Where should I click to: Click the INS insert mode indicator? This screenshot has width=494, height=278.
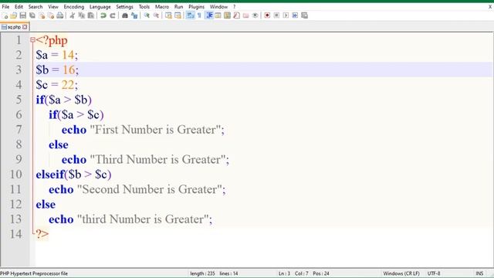[479, 273]
